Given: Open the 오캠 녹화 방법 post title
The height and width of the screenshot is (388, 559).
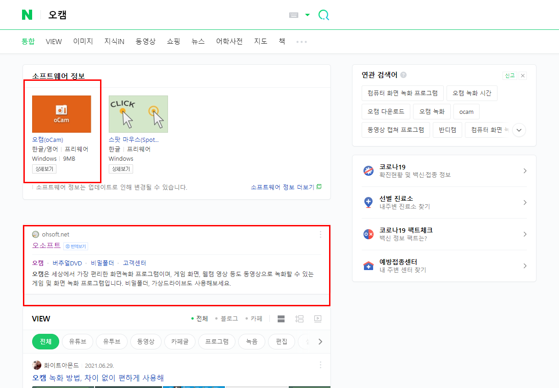Looking at the screenshot, I should click(x=98, y=378).
